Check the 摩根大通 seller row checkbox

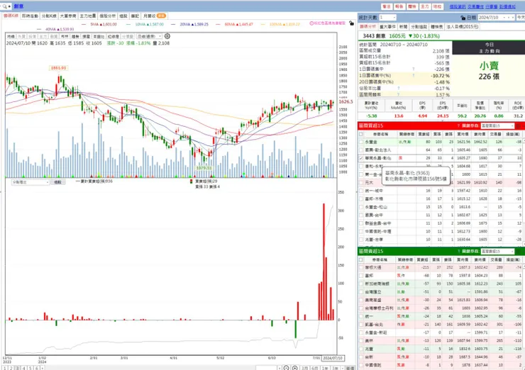click(x=361, y=267)
